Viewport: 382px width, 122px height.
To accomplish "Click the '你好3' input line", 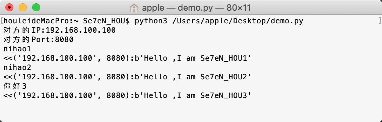I will [x=15, y=86].
